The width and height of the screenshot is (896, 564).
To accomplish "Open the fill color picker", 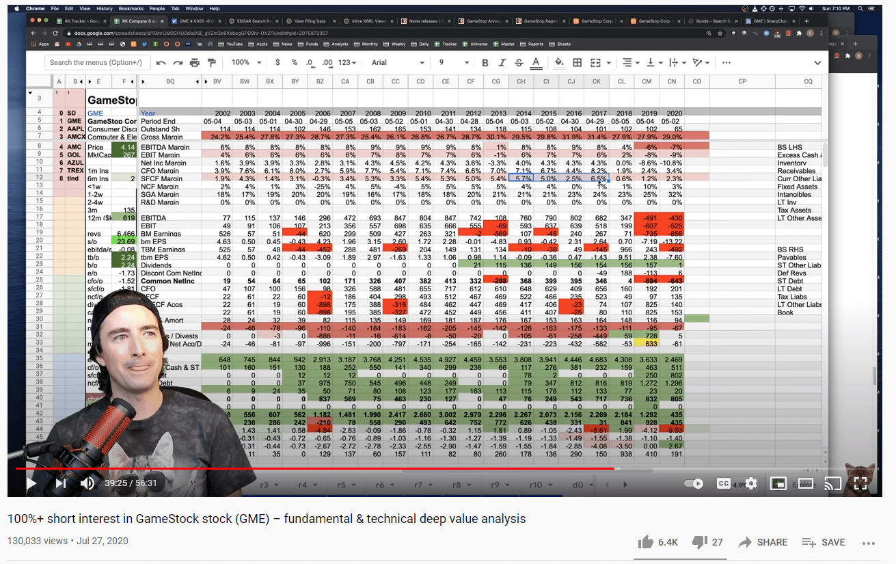I will click(x=559, y=62).
